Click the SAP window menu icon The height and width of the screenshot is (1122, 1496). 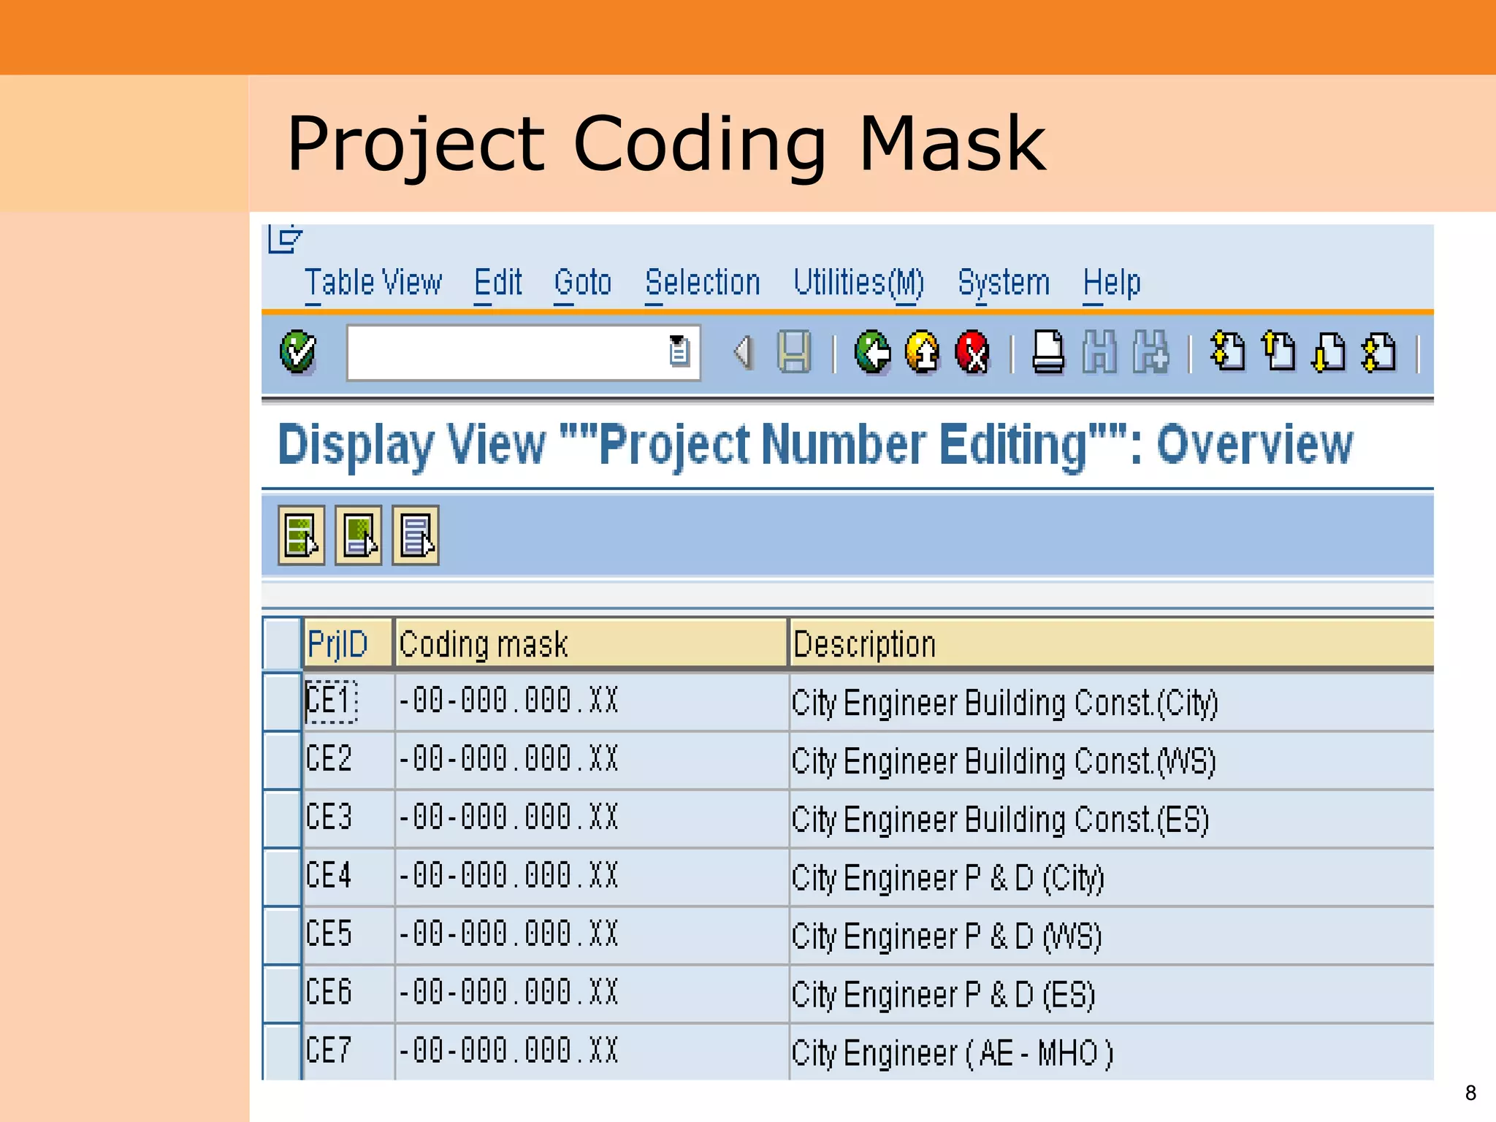[x=284, y=239]
